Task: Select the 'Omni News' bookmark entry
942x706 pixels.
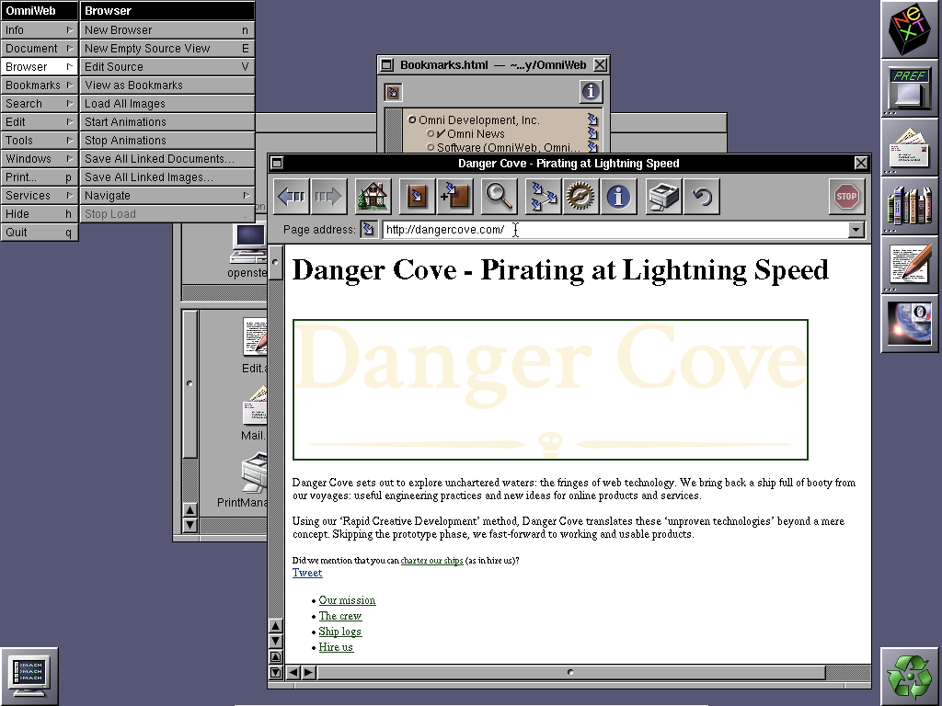Action: [x=476, y=133]
